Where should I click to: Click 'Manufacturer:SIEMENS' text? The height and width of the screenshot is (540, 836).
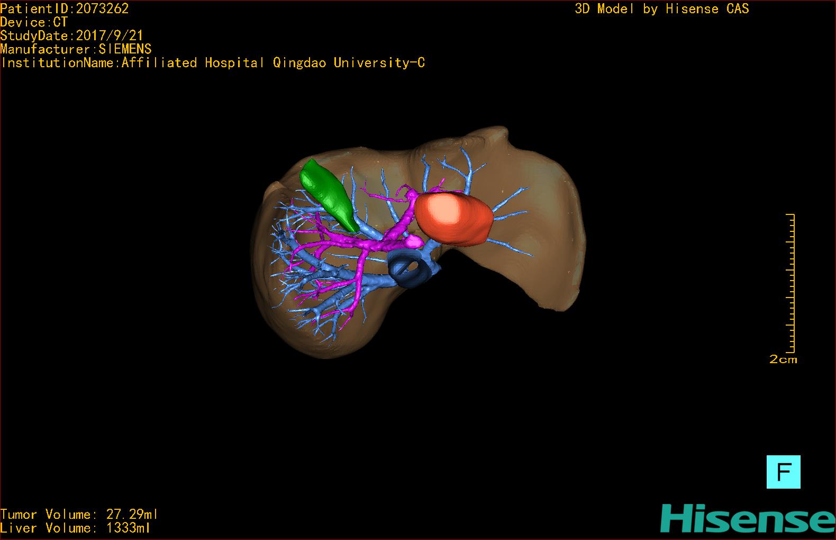pos(76,49)
